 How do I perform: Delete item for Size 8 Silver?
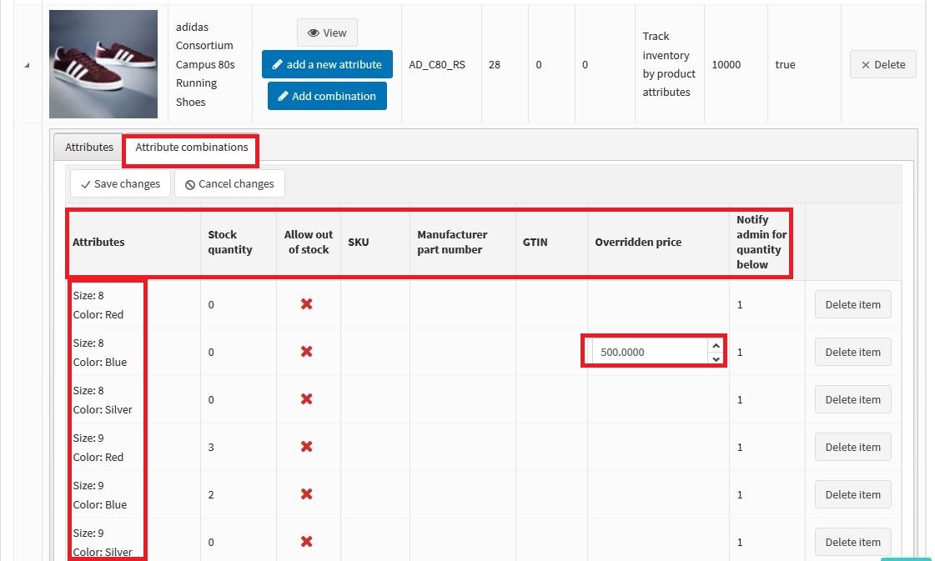[852, 399]
